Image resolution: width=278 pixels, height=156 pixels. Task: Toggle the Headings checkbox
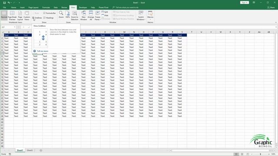[44, 18]
